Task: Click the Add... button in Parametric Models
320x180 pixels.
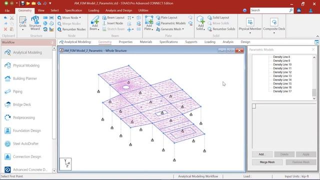Action: pyautogui.click(x=262, y=154)
